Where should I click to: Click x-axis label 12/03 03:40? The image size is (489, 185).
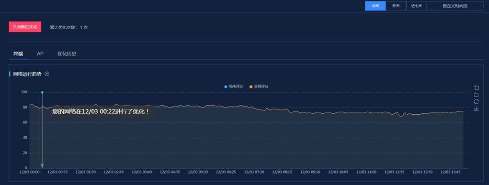(x=142, y=172)
